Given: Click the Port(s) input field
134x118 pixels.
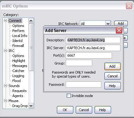Looking at the screenshot, I should click(89, 55).
